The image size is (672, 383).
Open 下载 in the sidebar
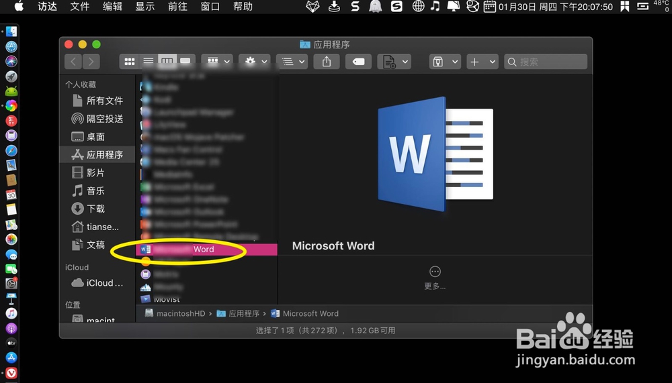point(97,209)
